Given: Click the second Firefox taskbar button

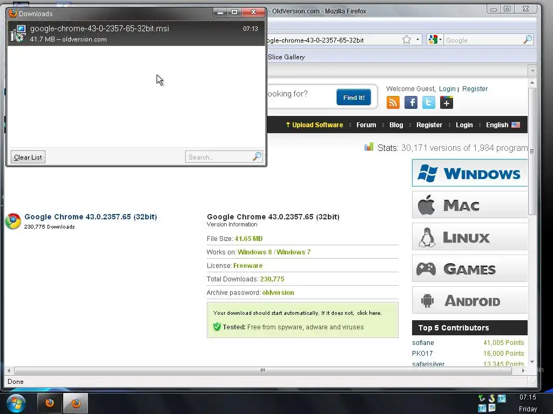Looking at the screenshot, I should coord(76,403).
